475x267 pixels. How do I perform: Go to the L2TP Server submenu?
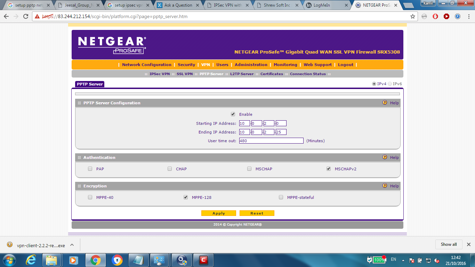pyautogui.click(x=242, y=74)
